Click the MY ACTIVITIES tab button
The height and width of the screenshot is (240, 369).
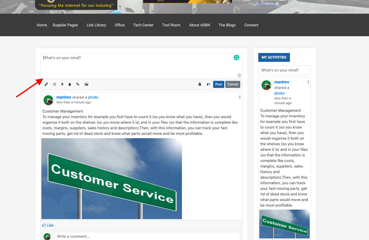[274, 57]
